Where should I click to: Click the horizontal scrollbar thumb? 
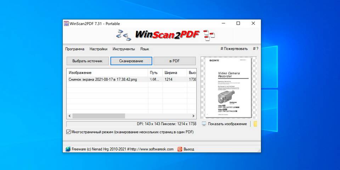99,116
